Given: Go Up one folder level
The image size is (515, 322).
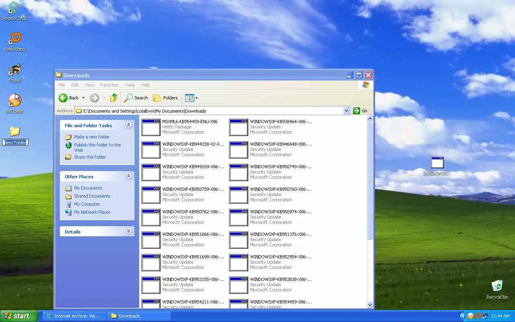Looking at the screenshot, I should [x=114, y=98].
